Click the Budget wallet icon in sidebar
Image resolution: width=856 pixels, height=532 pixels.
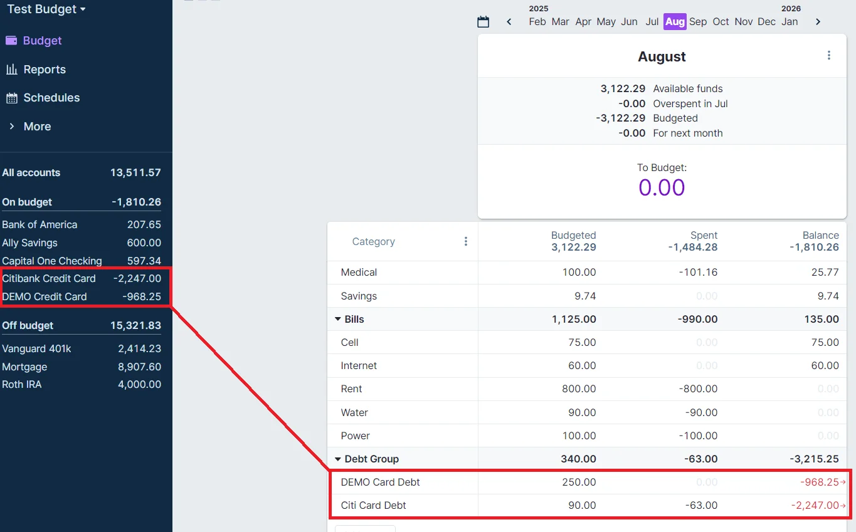(11, 41)
